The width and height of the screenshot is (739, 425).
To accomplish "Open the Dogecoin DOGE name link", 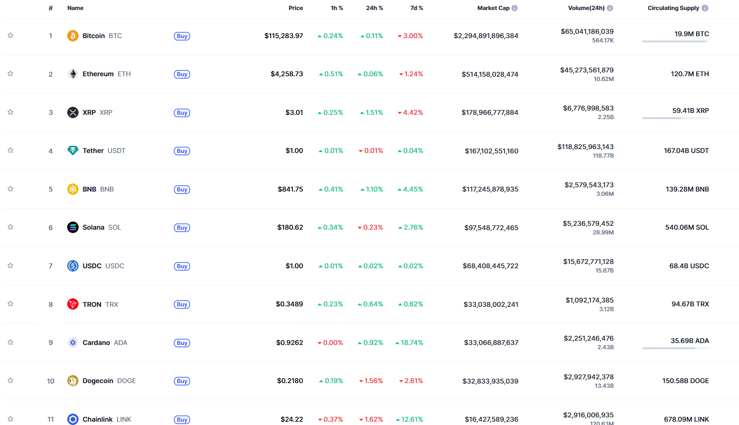I will tap(109, 381).
